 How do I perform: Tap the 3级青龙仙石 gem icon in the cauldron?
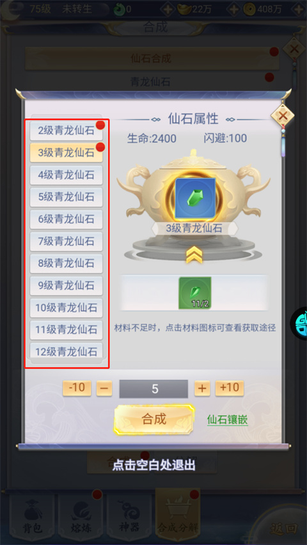[x=195, y=198]
